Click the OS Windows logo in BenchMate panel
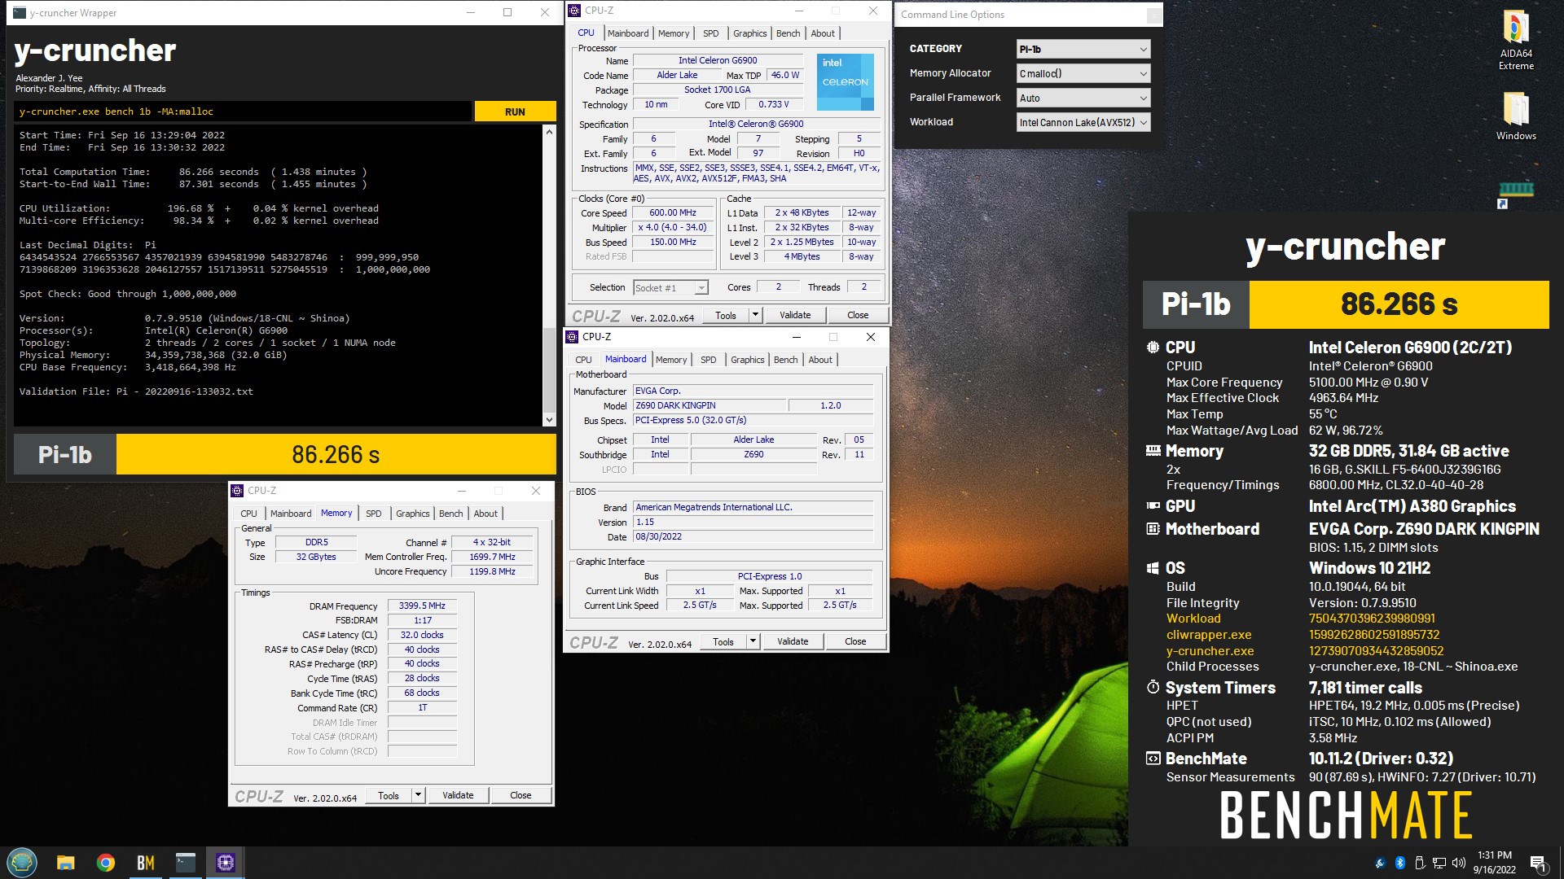The image size is (1564, 879). click(x=1153, y=568)
